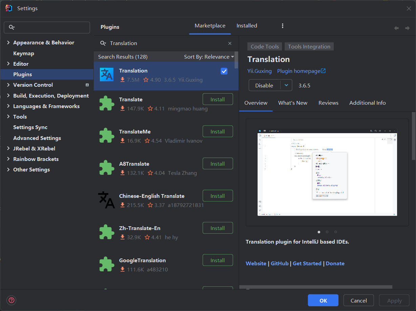Image resolution: width=416 pixels, height=311 pixels.
Task: Uncheck the Translation plugin enabled checkbox
Action: tap(224, 71)
